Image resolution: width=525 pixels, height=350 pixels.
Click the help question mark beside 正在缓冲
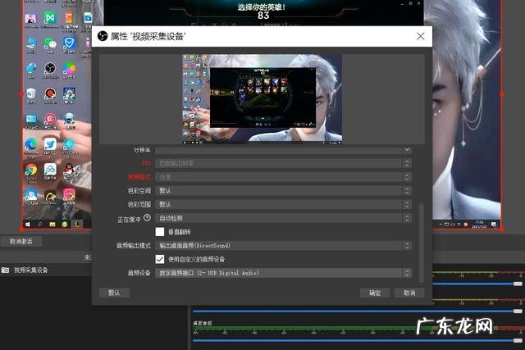click(147, 218)
